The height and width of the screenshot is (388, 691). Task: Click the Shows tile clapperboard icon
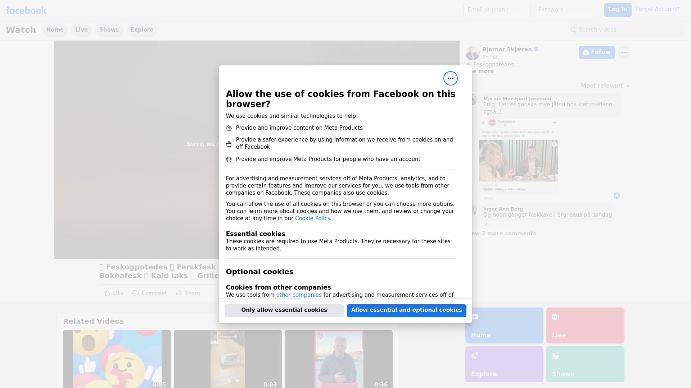point(556,356)
